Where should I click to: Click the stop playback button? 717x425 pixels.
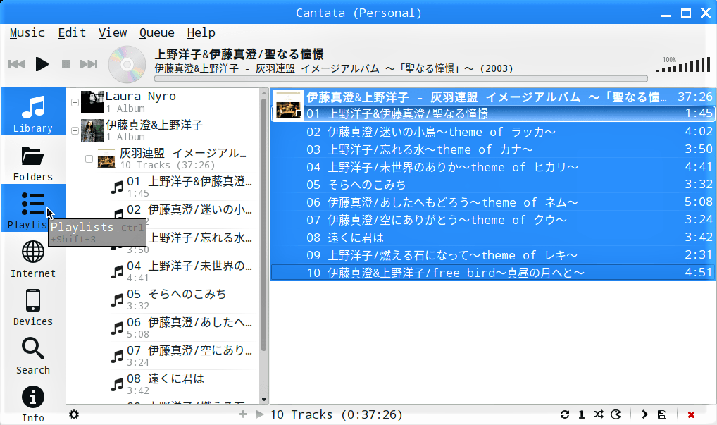[66, 64]
